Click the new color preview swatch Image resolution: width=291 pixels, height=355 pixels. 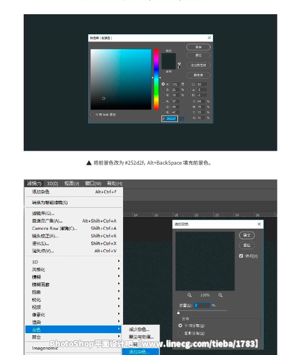[x=169, y=57]
